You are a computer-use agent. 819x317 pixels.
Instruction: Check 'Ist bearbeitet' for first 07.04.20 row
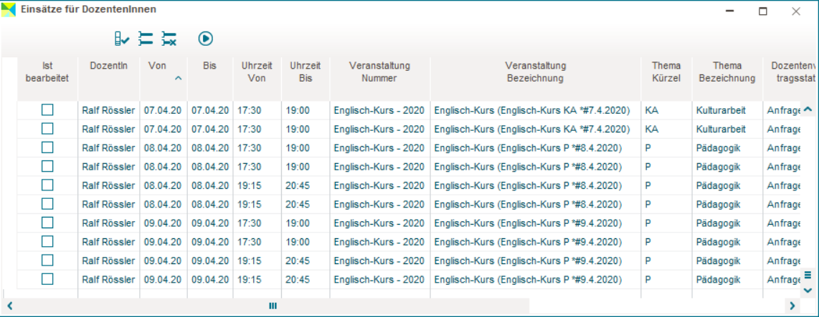click(x=47, y=110)
